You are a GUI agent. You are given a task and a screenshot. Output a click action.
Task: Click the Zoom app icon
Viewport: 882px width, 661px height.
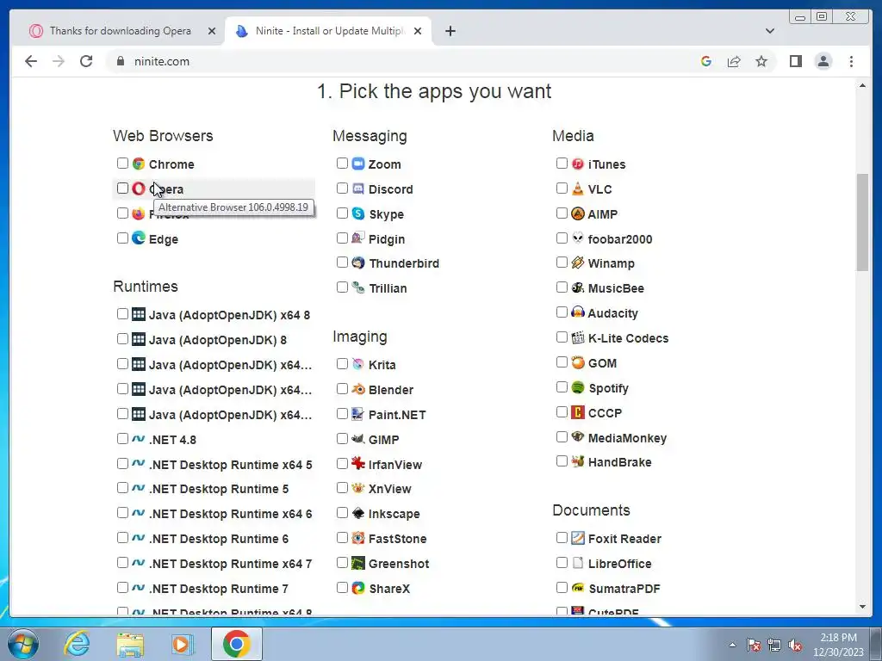(x=358, y=164)
